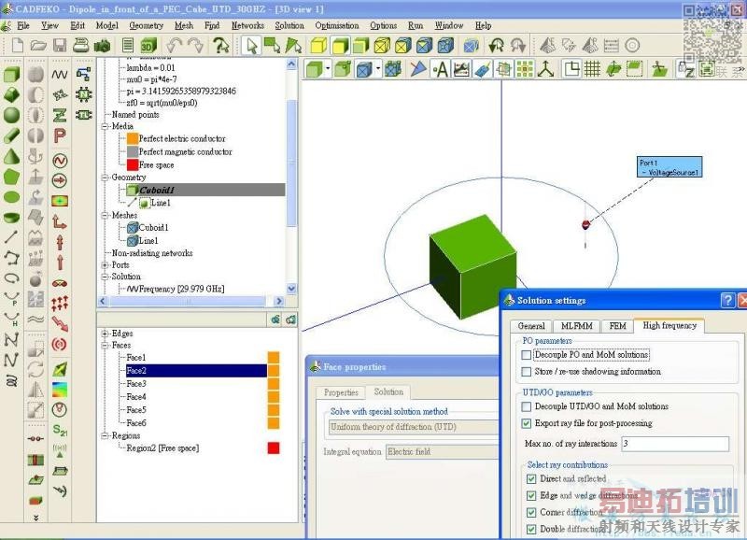Click the Port1 VoltageSource1 label

coord(669,167)
